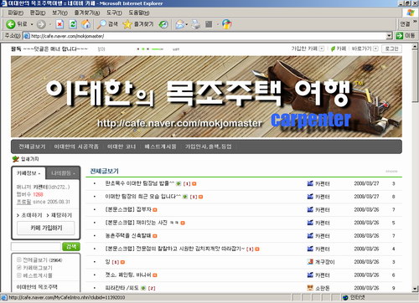Screen dimensions: 419x303
Task: Click the Windows flag logo throbber
Action: (x=411, y=13)
